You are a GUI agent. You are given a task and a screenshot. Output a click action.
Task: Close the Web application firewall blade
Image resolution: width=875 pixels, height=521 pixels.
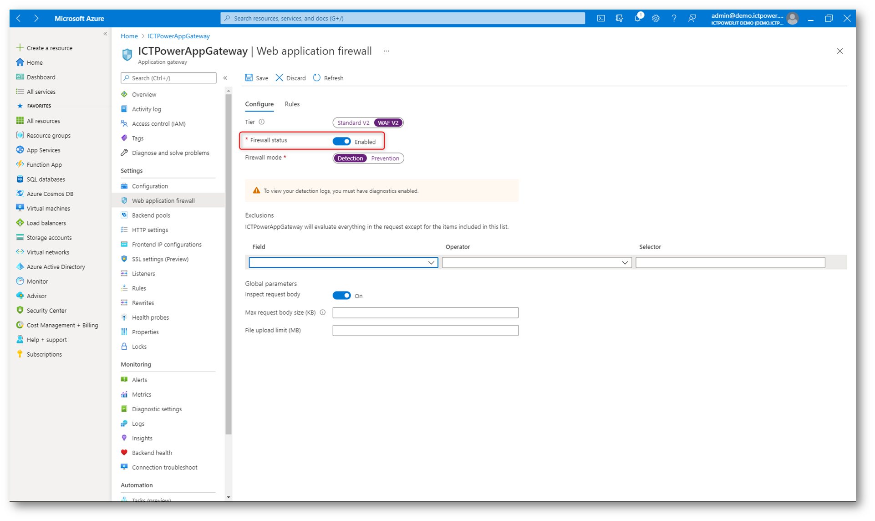840,51
